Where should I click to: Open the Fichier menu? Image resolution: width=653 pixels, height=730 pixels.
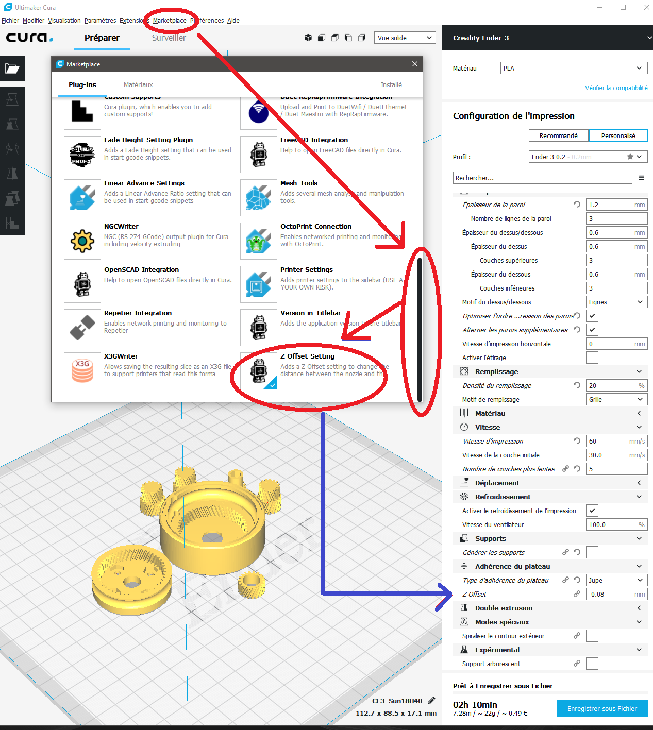coord(10,21)
